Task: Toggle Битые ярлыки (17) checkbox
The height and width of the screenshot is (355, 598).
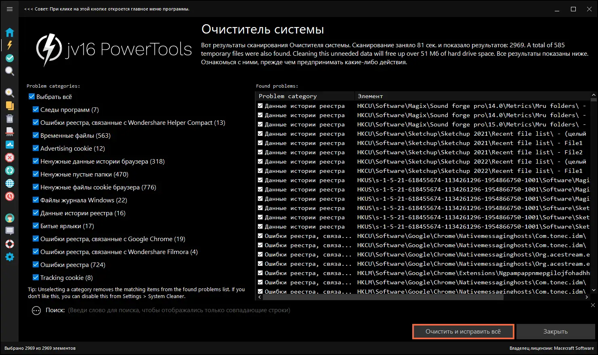Action: click(x=36, y=226)
